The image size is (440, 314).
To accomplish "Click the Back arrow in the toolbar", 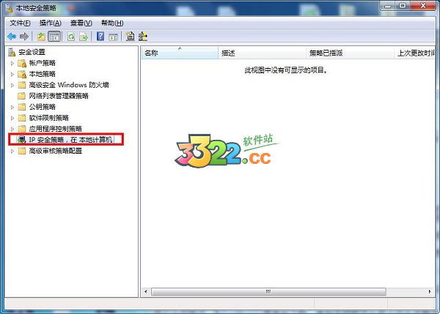I will tap(11, 36).
